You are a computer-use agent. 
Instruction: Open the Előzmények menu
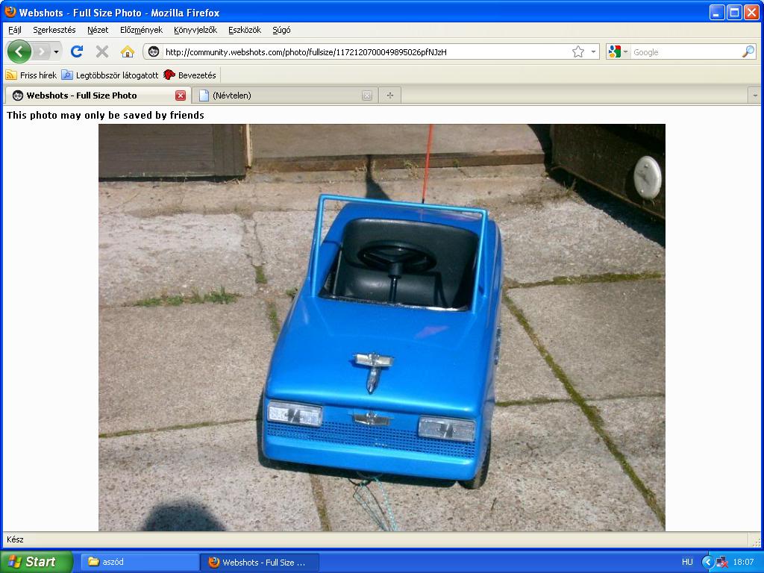tap(141, 30)
